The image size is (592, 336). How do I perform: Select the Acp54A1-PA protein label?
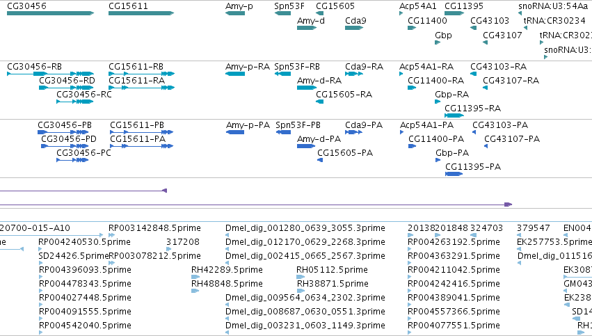[427, 125]
